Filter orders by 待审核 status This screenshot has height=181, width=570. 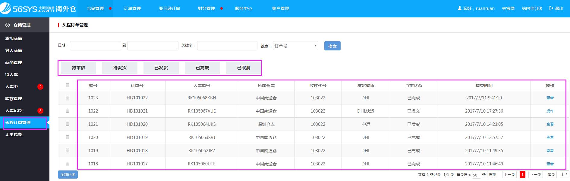coord(78,68)
